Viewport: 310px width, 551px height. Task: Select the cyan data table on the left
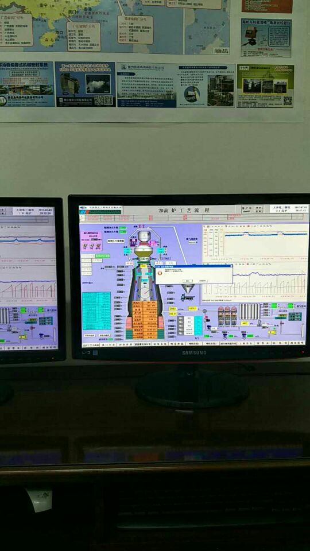pos(96,311)
